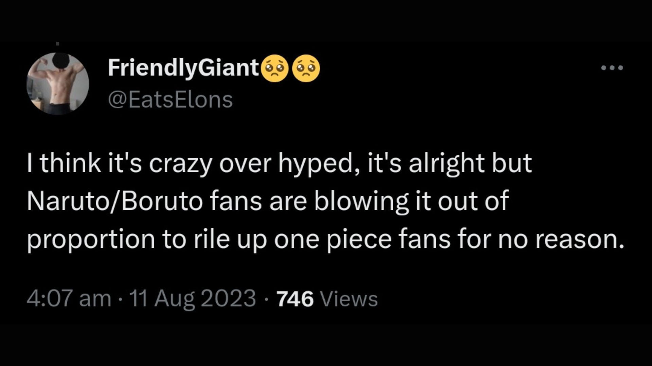Open the three-dot more options menu
Image resolution: width=652 pixels, height=366 pixels.
pyautogui.click(x=612, y=68)
